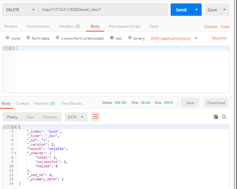Open the Tests tab

(154, 26)
